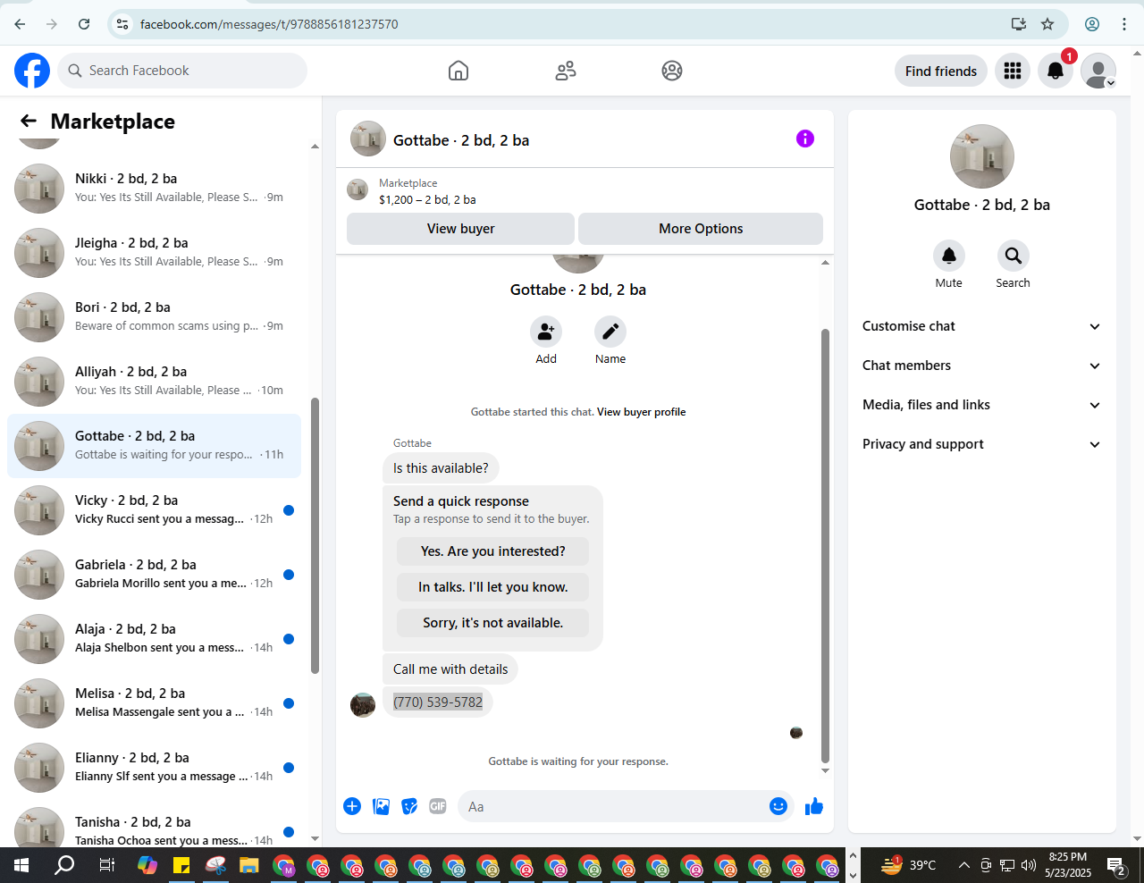Click the chat messages scrollbar
The height and width of the screenshot is (883, 1144).
[825, 545]
